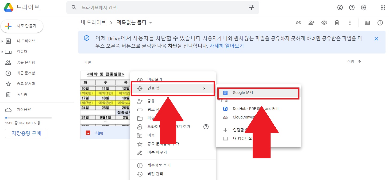Open offline ready status icon

pyautogui.click(x=340, y=7)
